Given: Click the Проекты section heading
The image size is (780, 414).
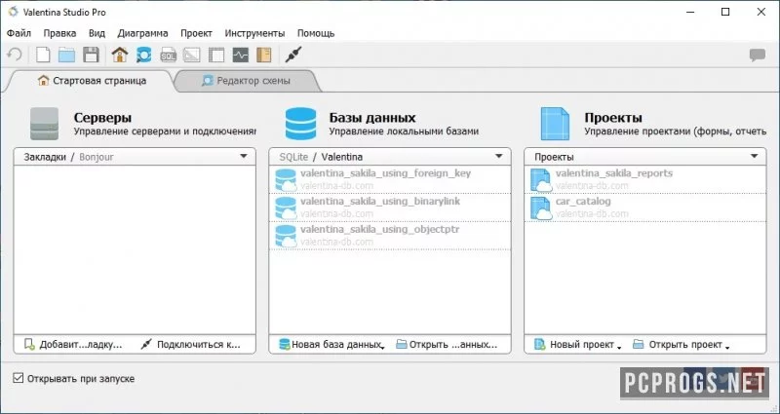Looking at the screenshot, I should pos(613,118).
